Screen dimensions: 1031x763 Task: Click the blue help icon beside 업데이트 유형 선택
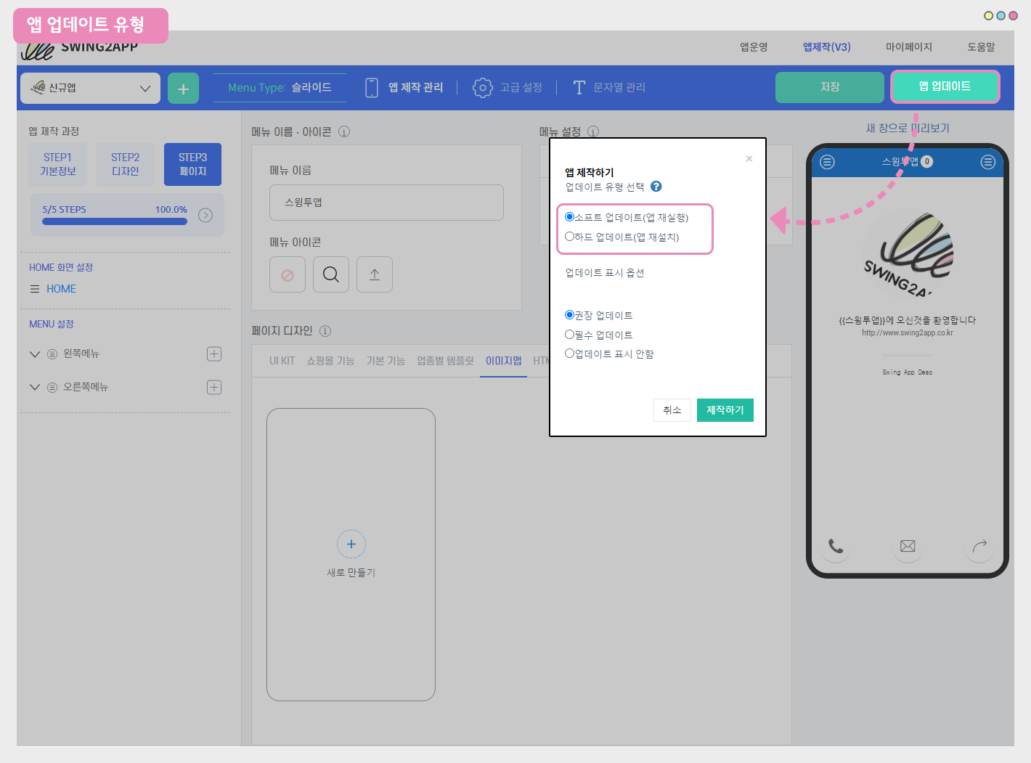tap(656, 187)
